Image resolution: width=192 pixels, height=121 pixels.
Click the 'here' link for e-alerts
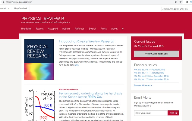coord(77,65)
